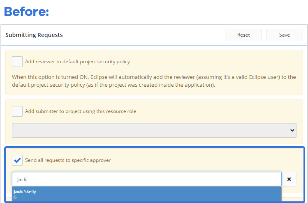Click the resource role dropdown chevron arrow
Screen dimensions: 308x203
292,130
